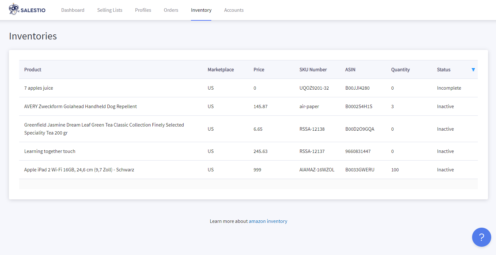496x255 pixels.
Task: Click ASIN B0033GWERU
Action: pyautogui.click(x=360, y=170)
